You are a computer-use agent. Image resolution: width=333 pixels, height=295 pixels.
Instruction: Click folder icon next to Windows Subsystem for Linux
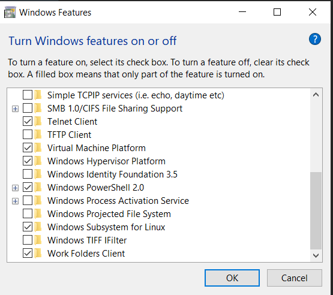click(38, 227)
